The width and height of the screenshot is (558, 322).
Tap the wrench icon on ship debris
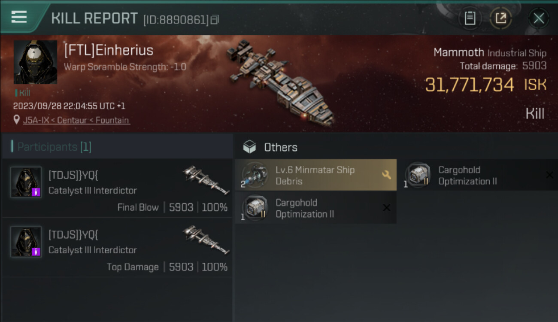[x=386, y=175]
